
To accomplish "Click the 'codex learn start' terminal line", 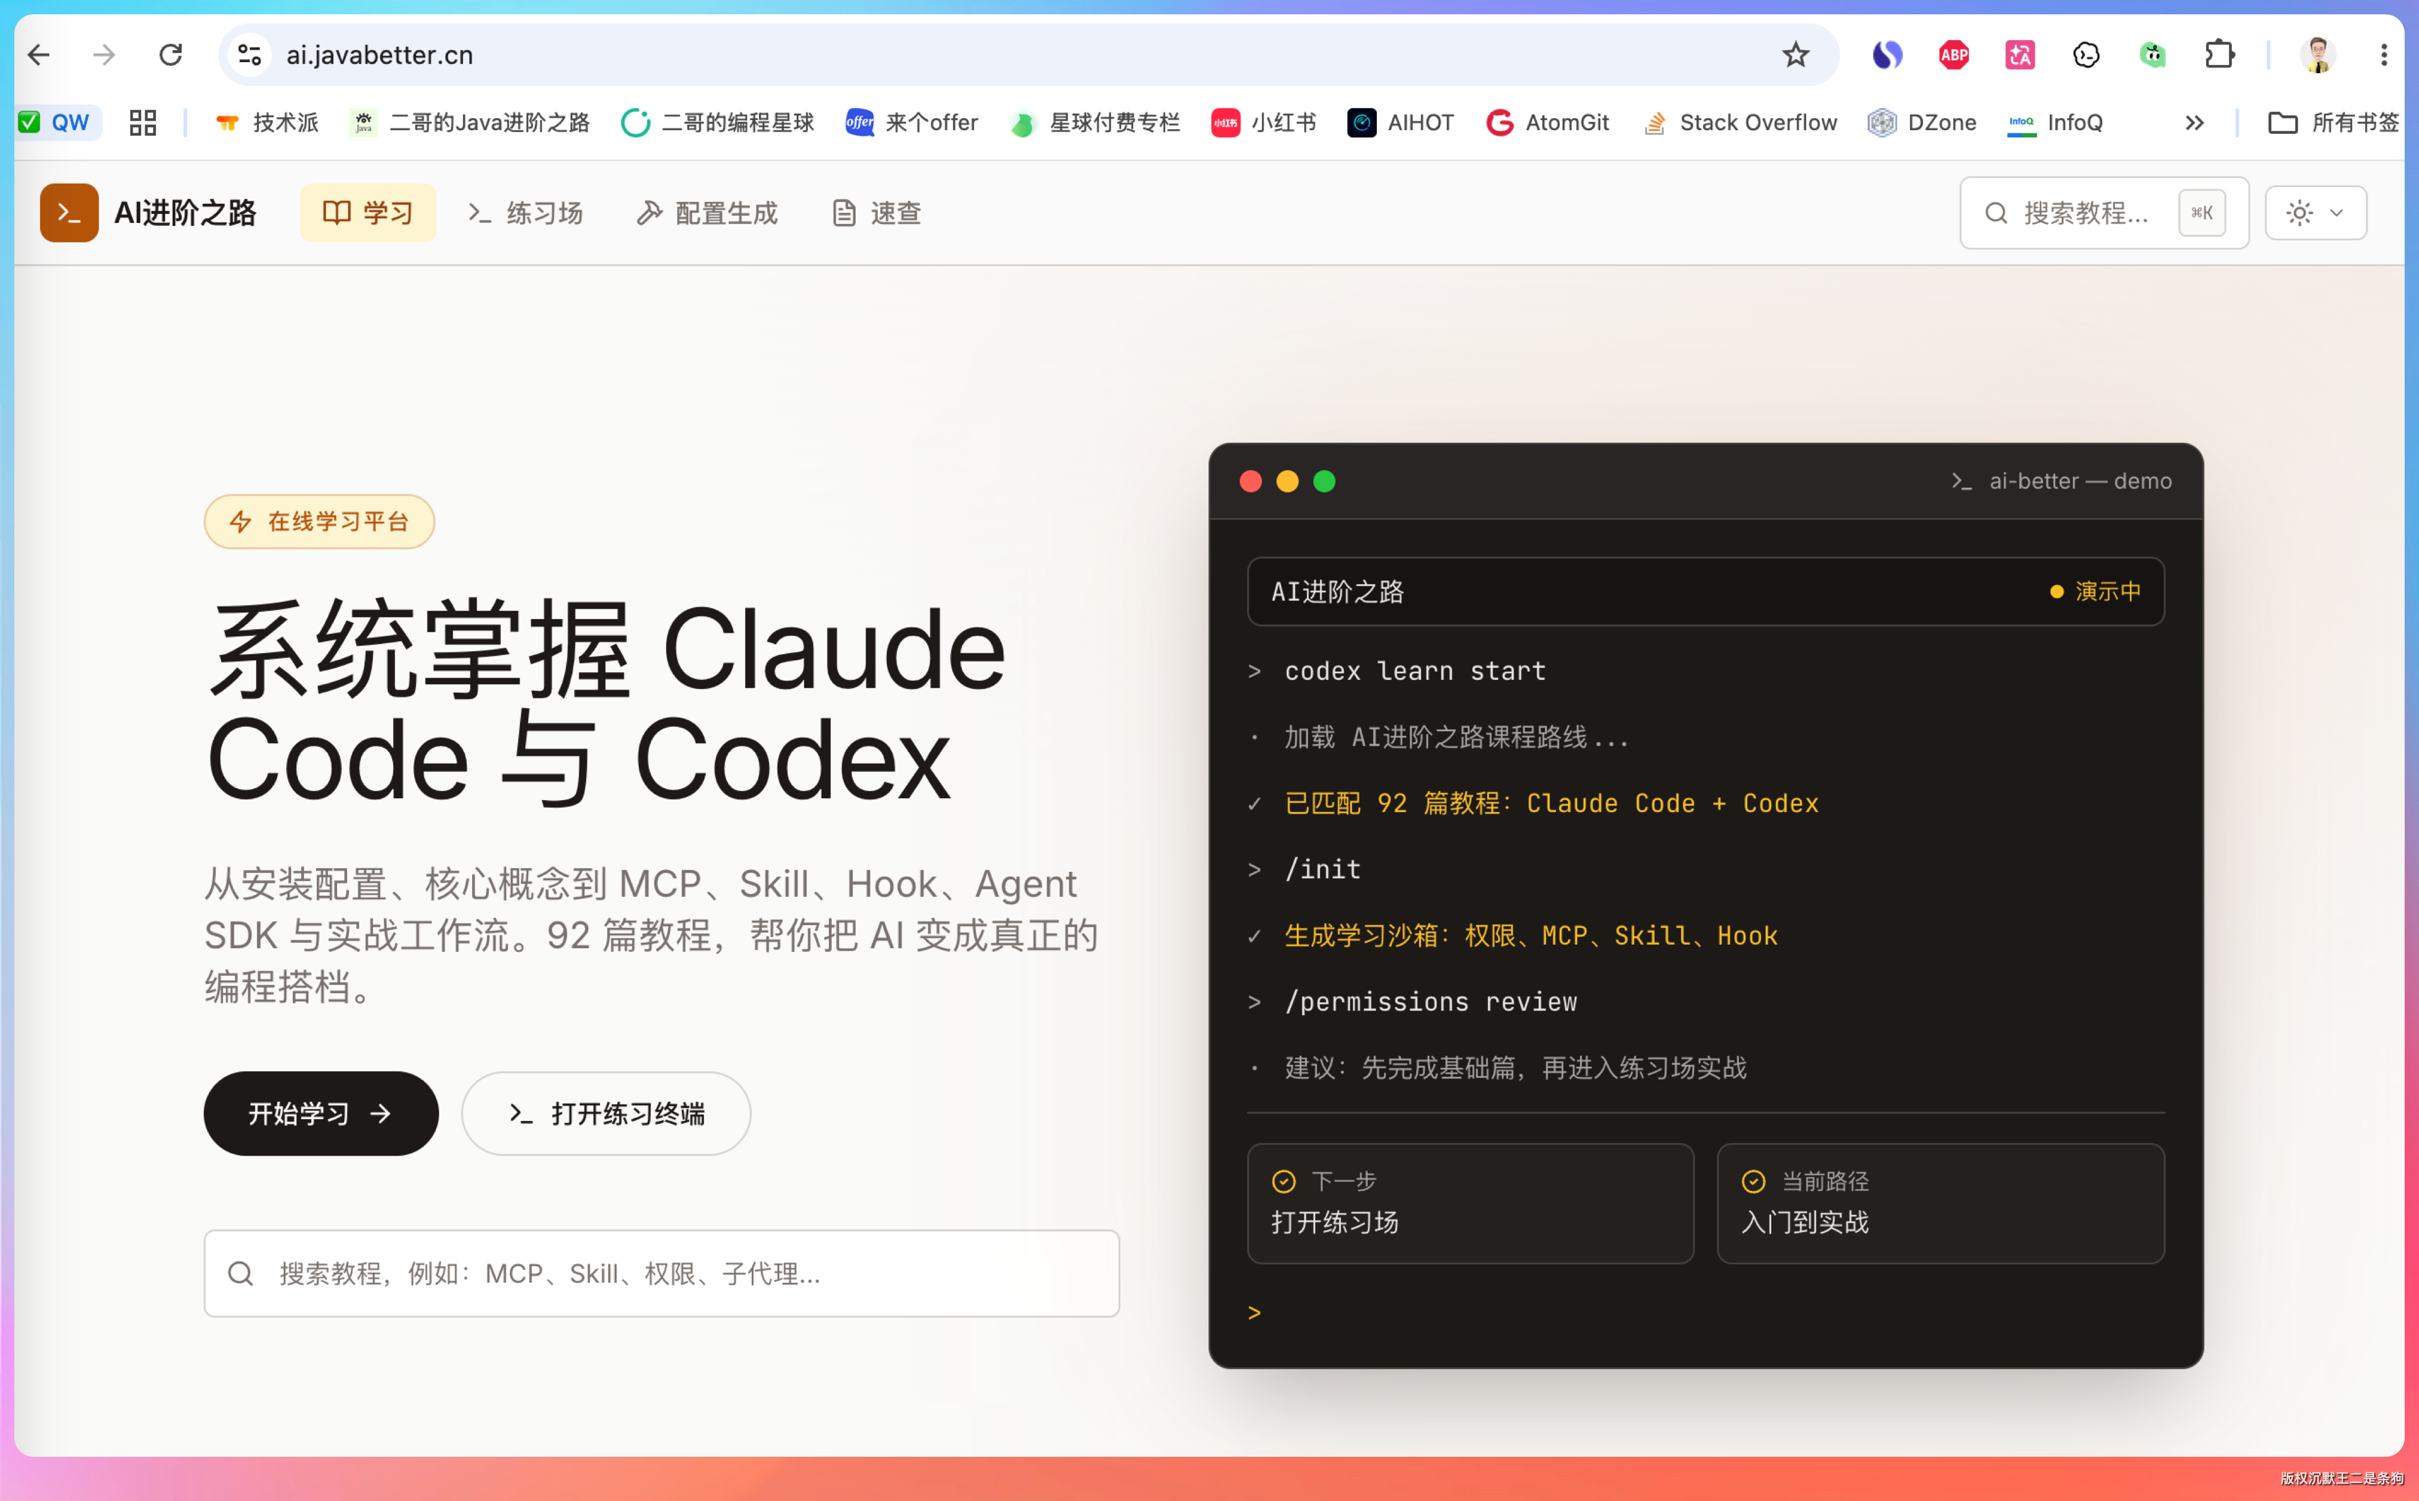I will 1414,671.
